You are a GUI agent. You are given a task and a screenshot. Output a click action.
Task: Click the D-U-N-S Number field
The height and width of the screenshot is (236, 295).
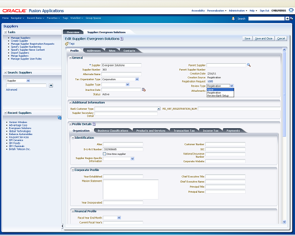123,149
